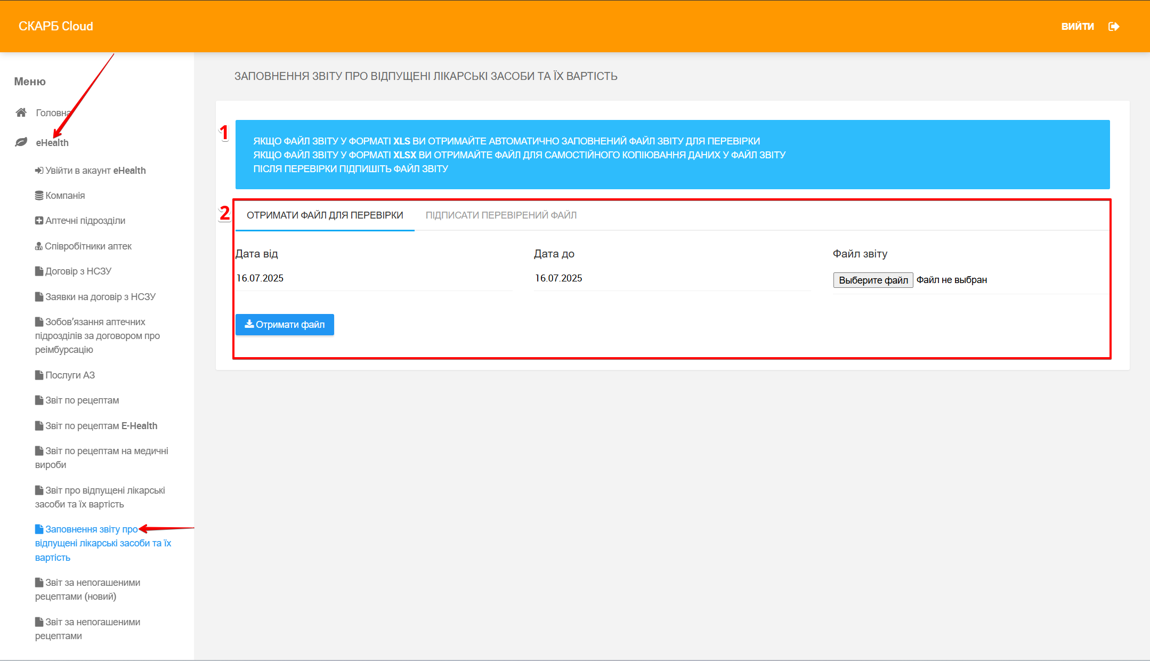Click ВИЙТИ to log out
Image resolution: width=1150 pixels, height=661 pixels.
(1077, 27)
